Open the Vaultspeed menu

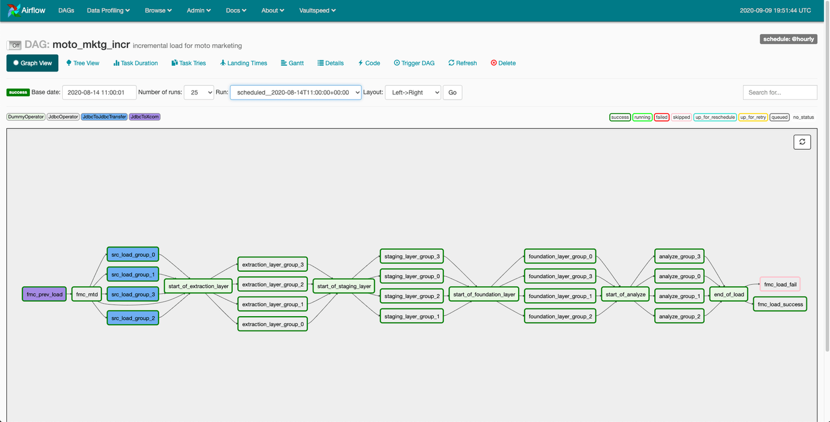[318, 10]
